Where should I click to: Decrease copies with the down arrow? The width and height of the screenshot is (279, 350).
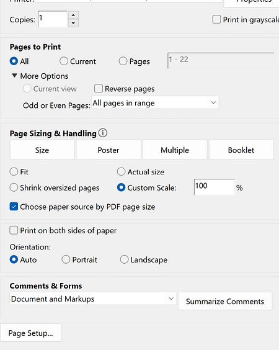pos(73,23)
